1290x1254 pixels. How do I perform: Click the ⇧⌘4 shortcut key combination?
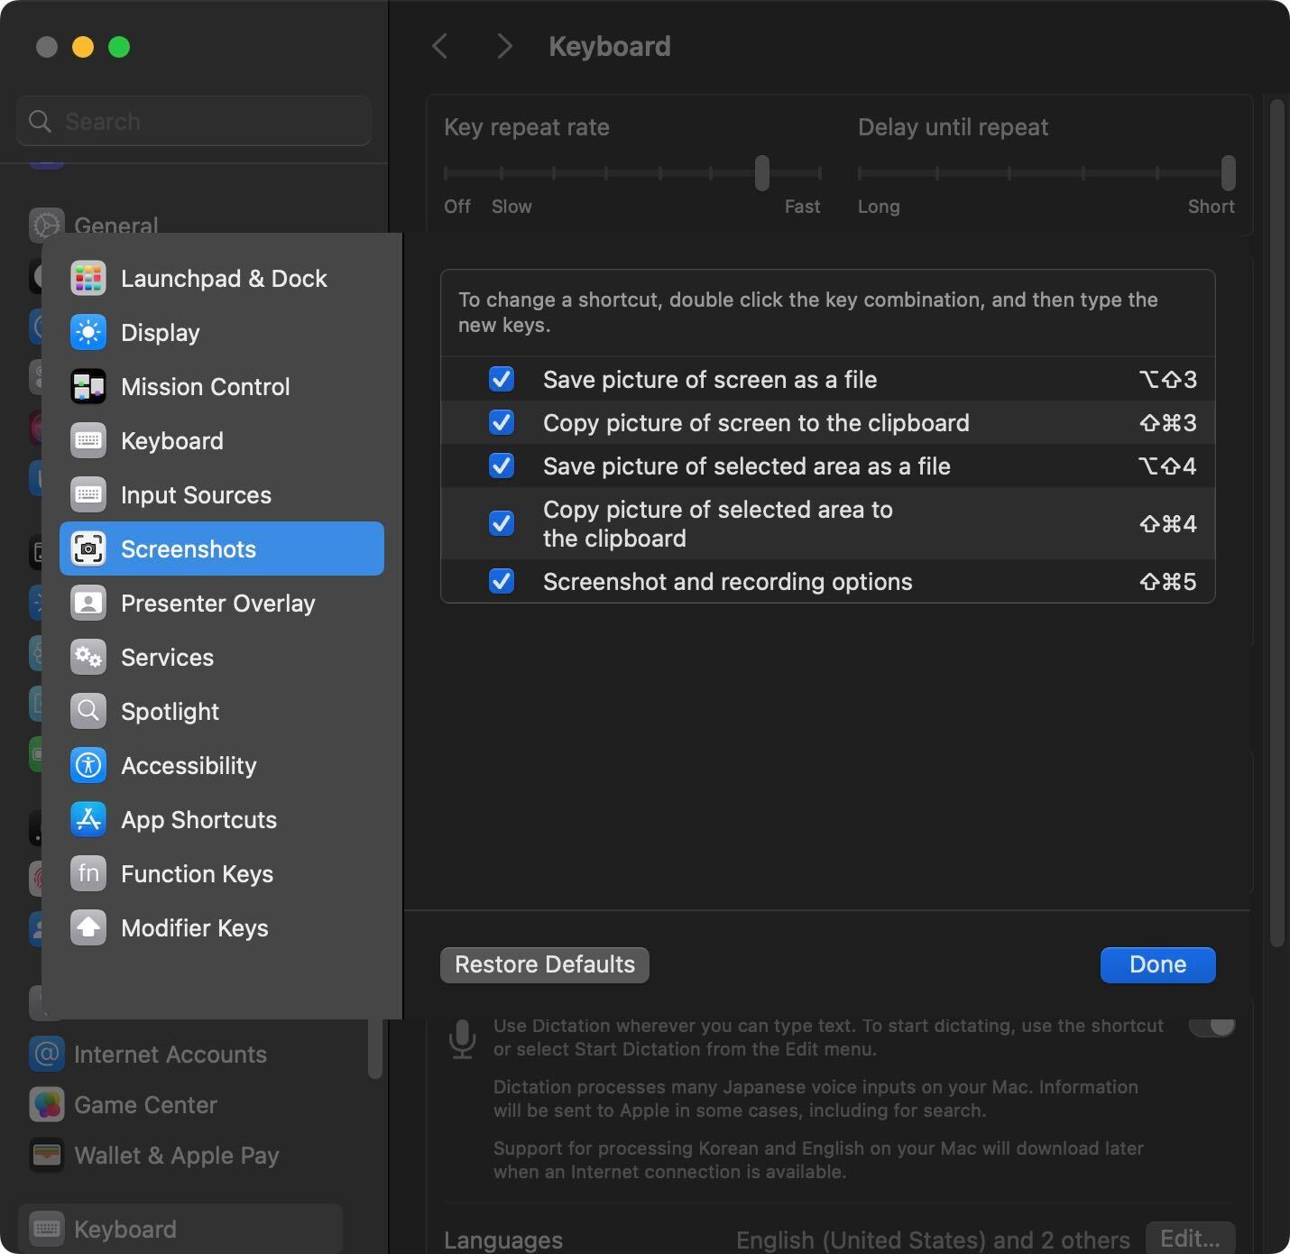(1167, 523)
